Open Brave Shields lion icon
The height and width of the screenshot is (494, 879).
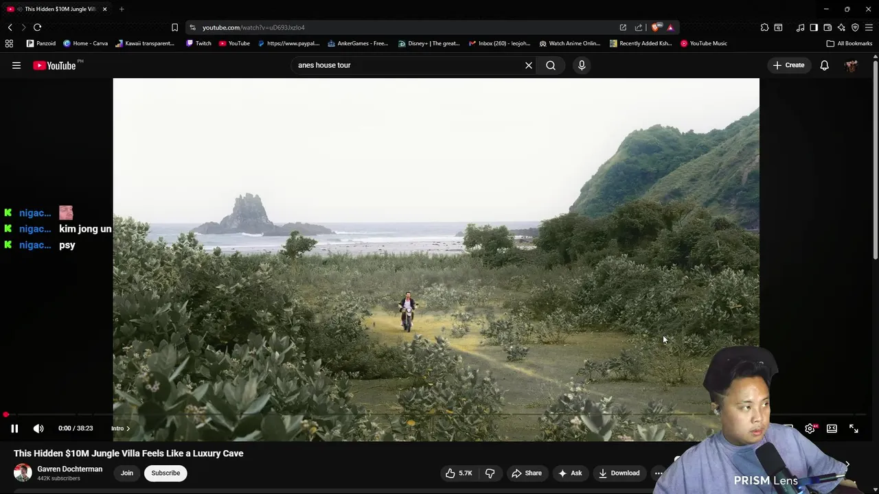tap(657, 27)
